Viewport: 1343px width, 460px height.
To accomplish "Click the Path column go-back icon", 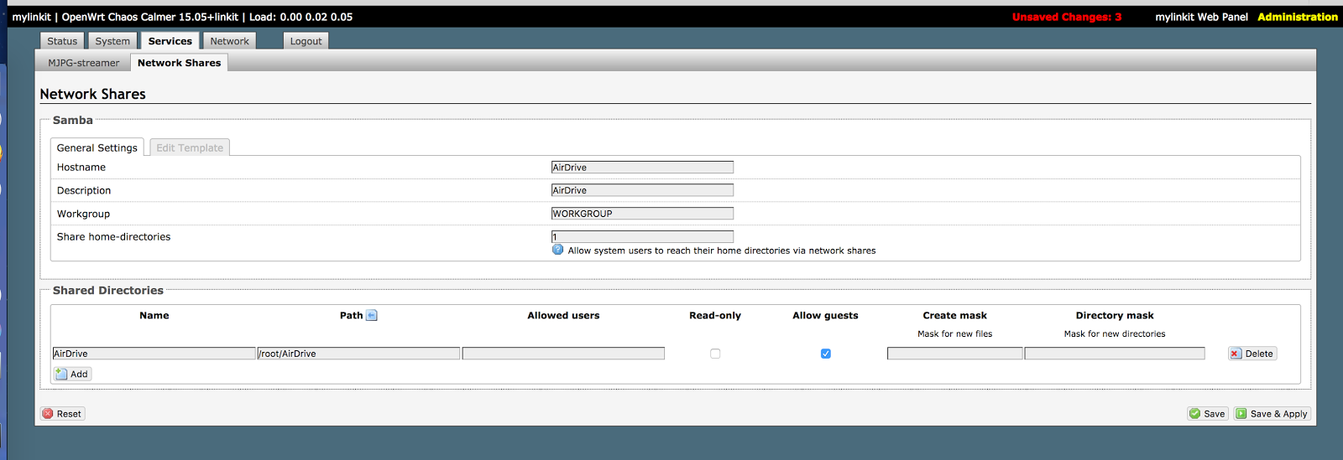I will (x=372, y=316).
